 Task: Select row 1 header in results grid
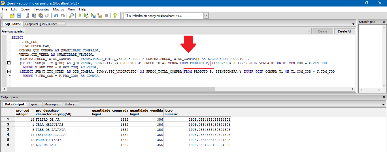8,120
